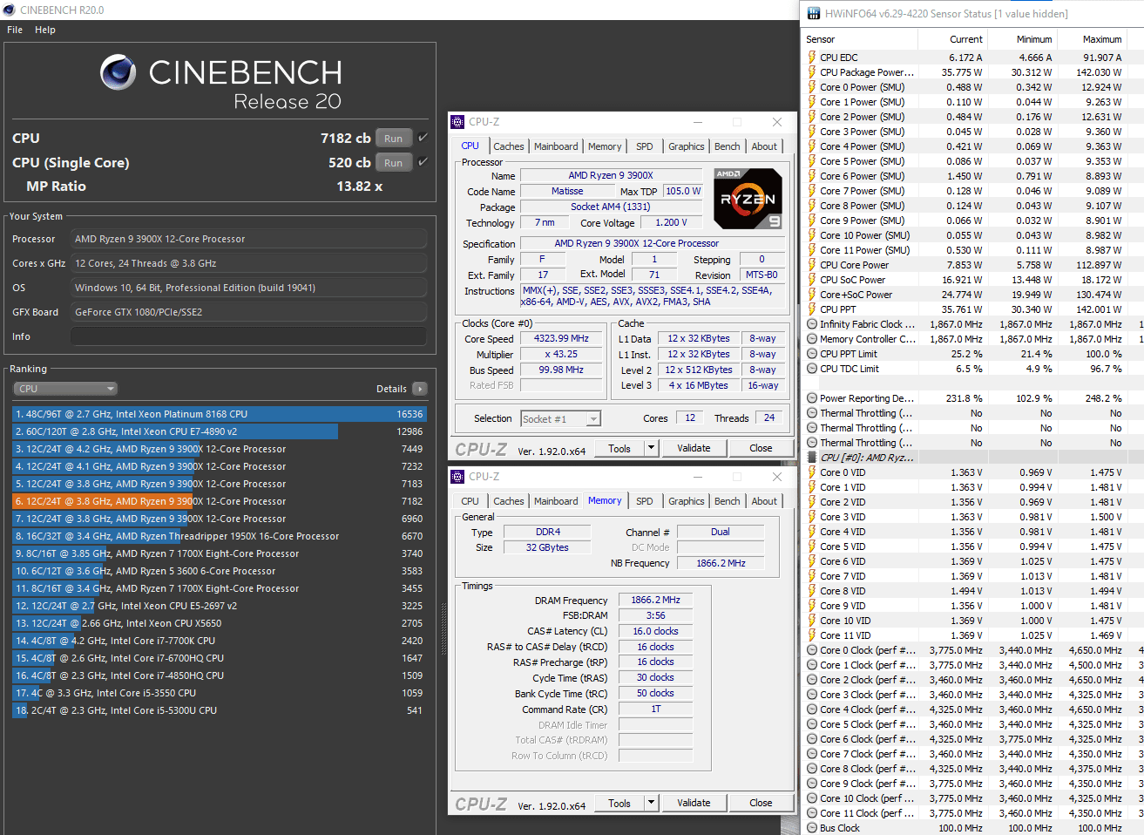Click the Sensor column header in HWiNFO64
This screenshot has width=1144, height=835.
[859, 39]
